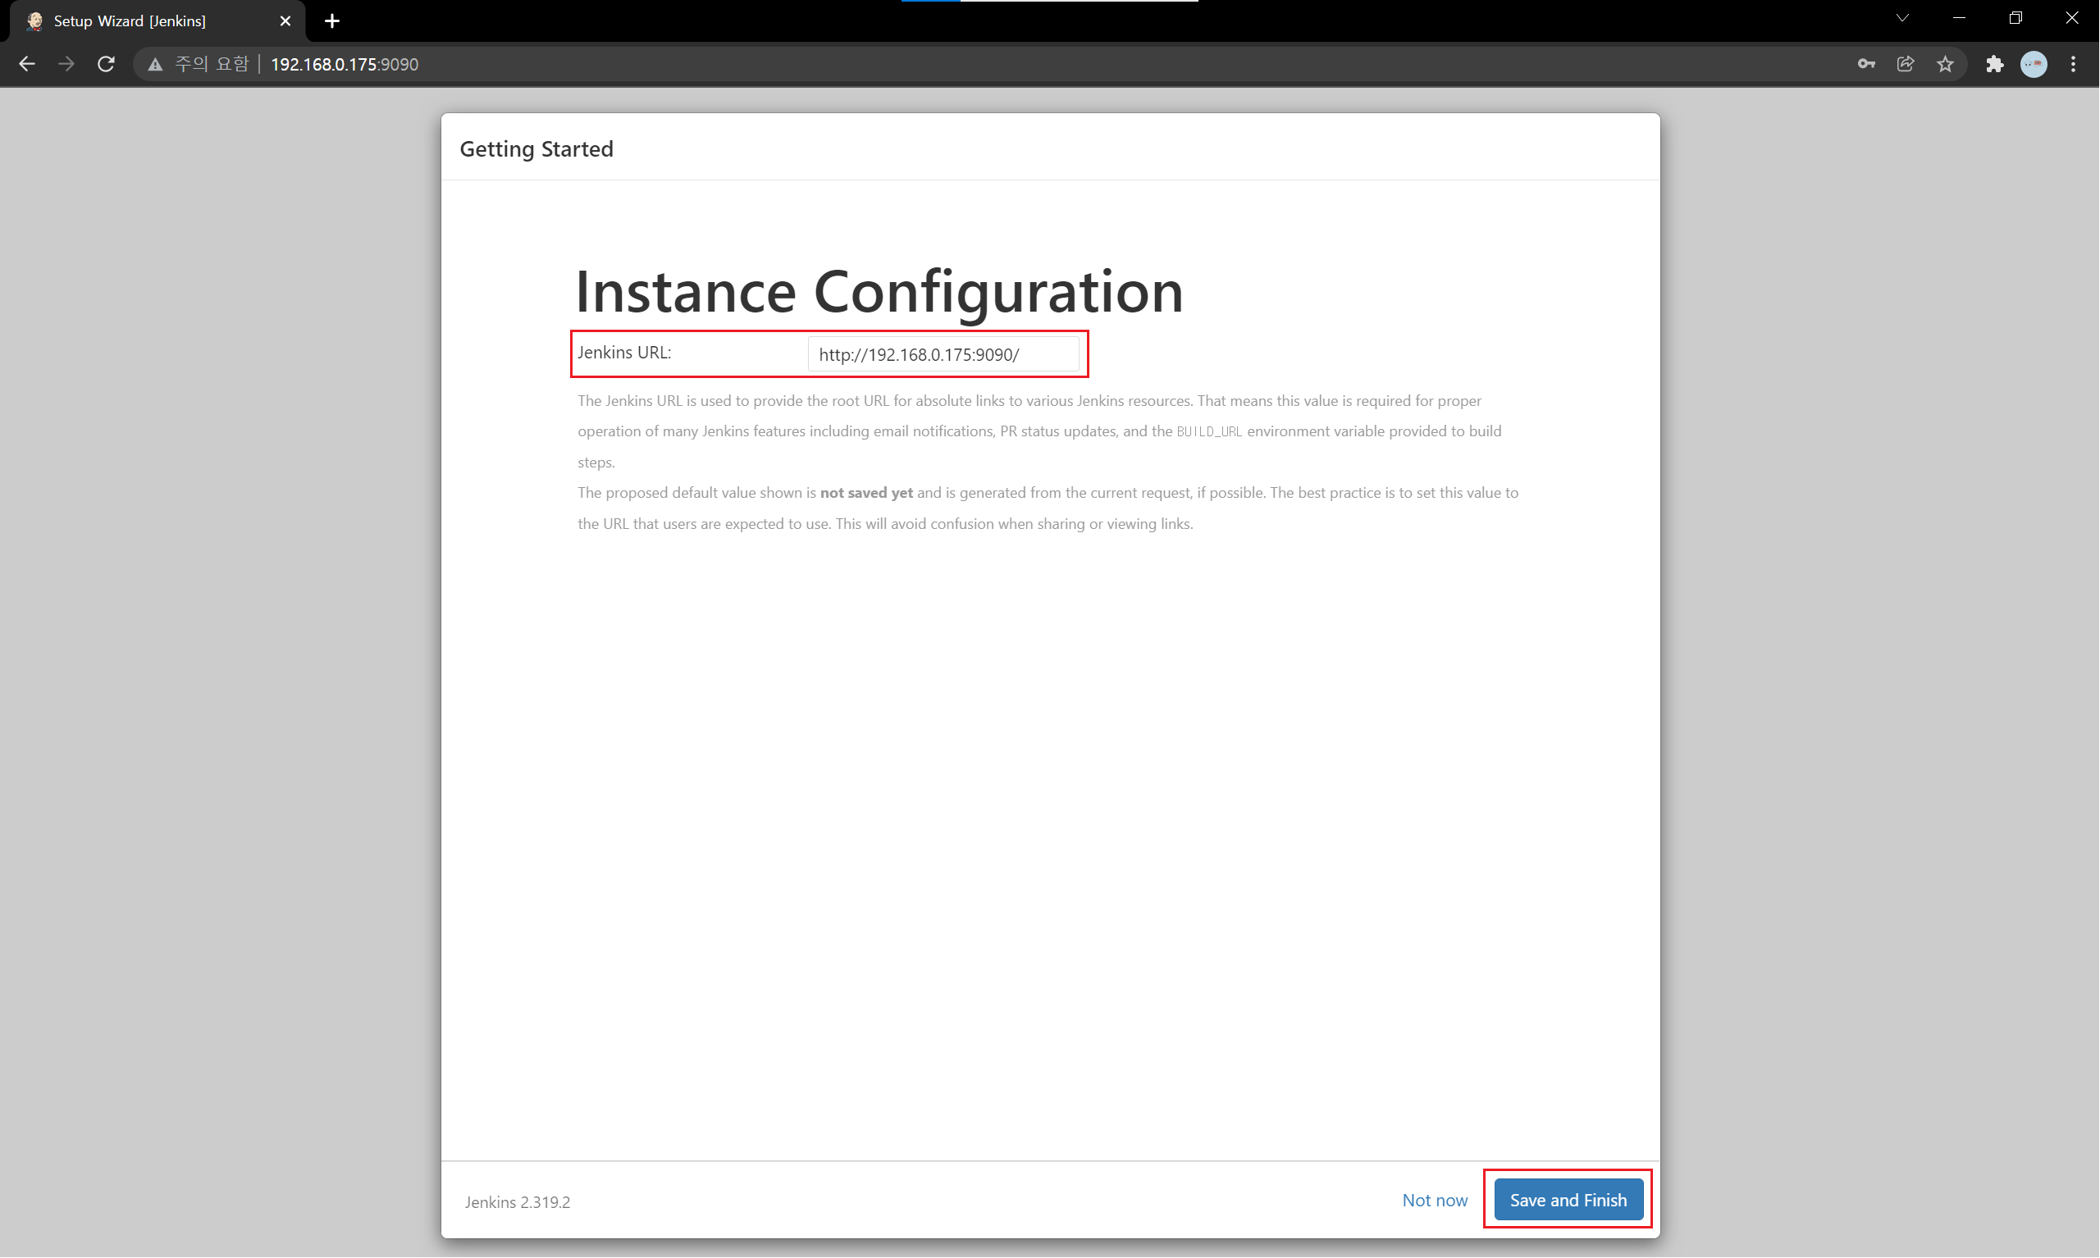Click the browser forward arrow
The image size is (2100, 1258).
point(66,65)
